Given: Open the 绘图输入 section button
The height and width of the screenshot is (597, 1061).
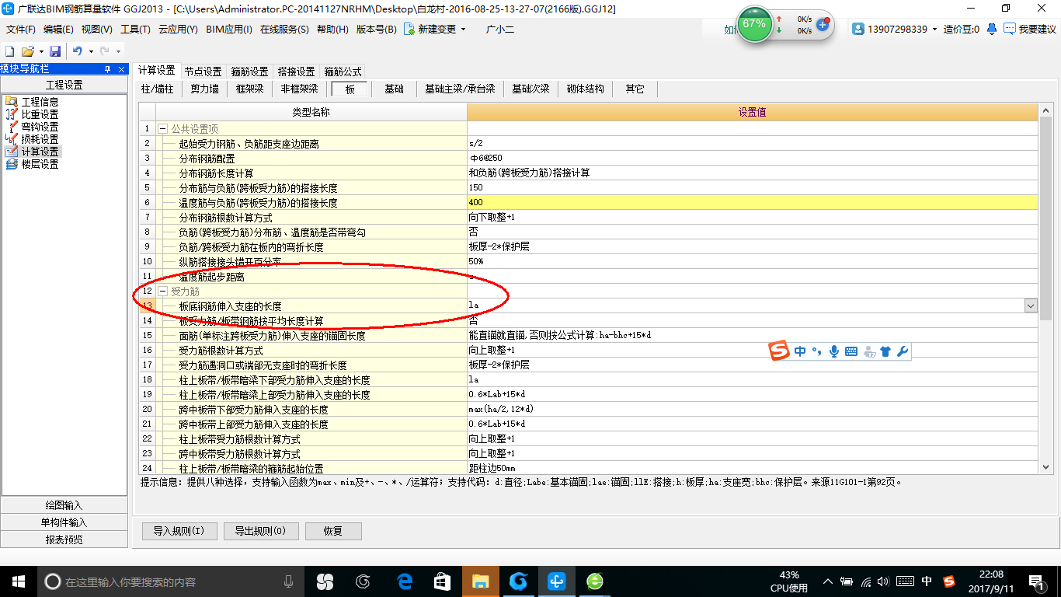Looking at the screenshot, I should coord(64,505).
